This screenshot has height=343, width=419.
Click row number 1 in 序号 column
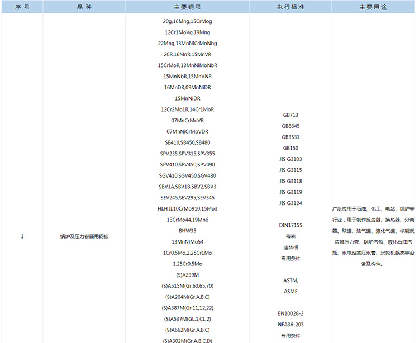point(22,236)
